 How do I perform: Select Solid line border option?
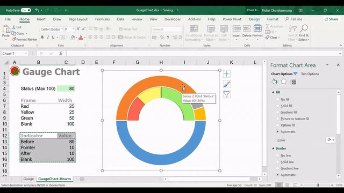click(277, 162)
